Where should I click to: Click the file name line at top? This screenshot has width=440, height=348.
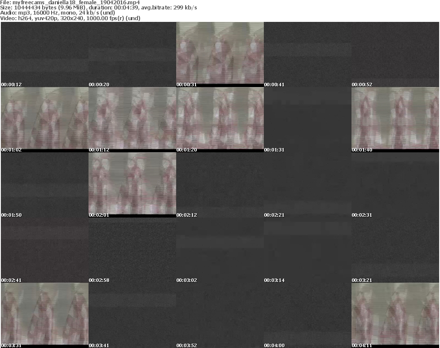tap(70, 3)
